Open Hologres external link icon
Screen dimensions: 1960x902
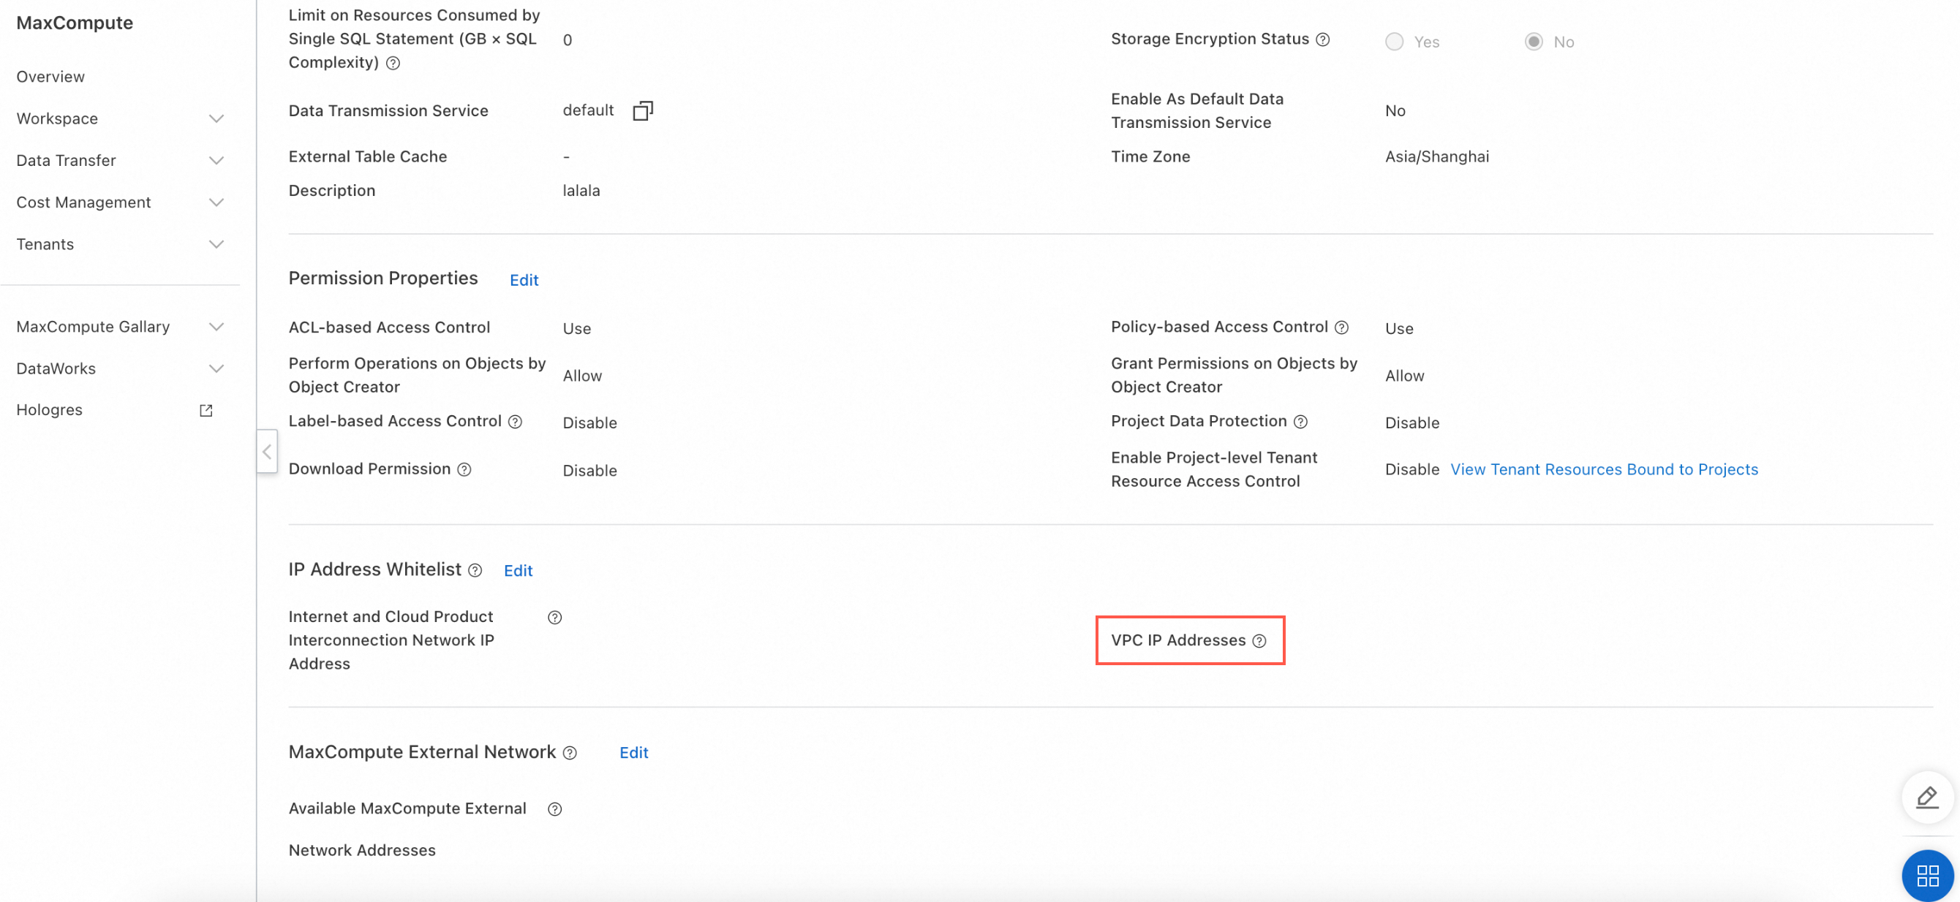click(206, 410)
